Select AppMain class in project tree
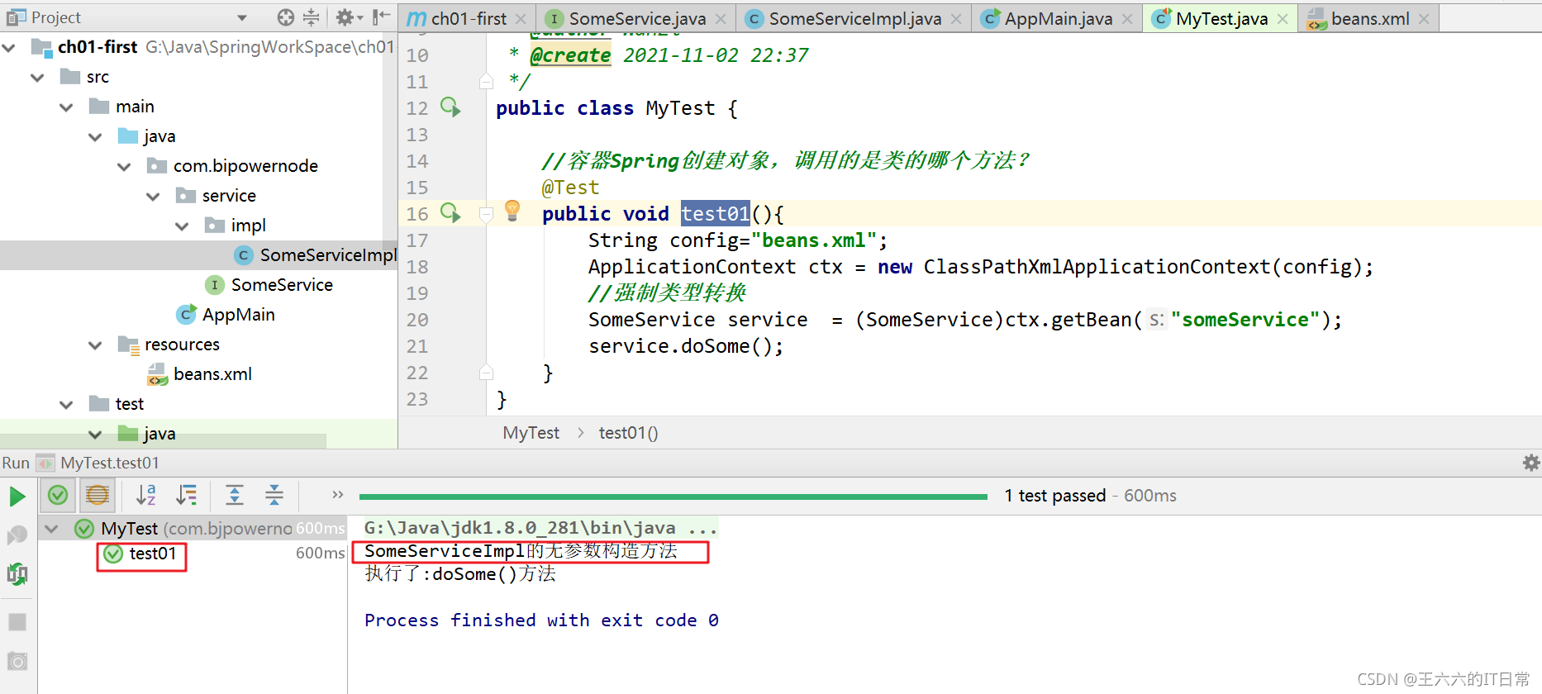The width and height of the screenshot is (1542, 694). click(226, 315)
